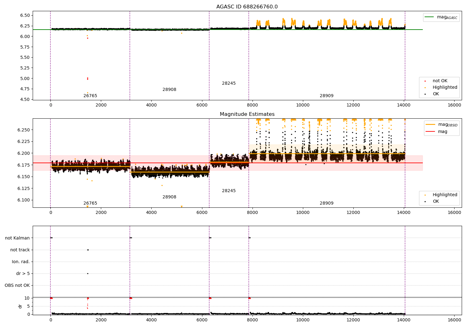Click the 6.175 tick in Magnitude Estimates plot
The image size is (467, 327).
[x=23, y=165]
